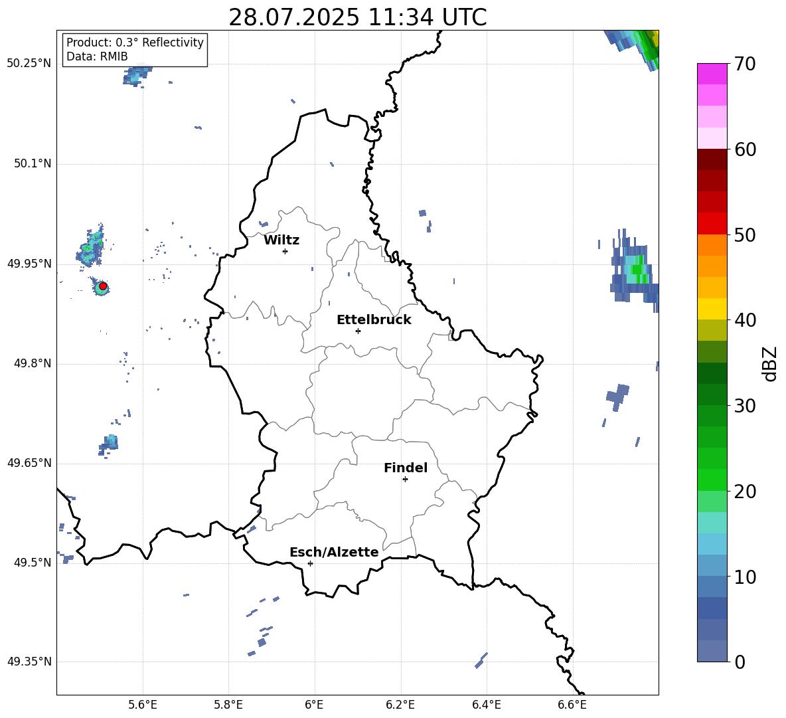
Task: Click the 50 value on the colorbar
Action: pos(746,235)
